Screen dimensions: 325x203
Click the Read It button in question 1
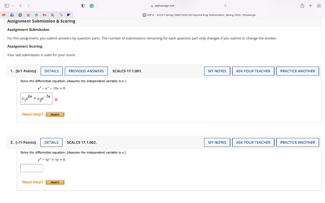(55, 114)
